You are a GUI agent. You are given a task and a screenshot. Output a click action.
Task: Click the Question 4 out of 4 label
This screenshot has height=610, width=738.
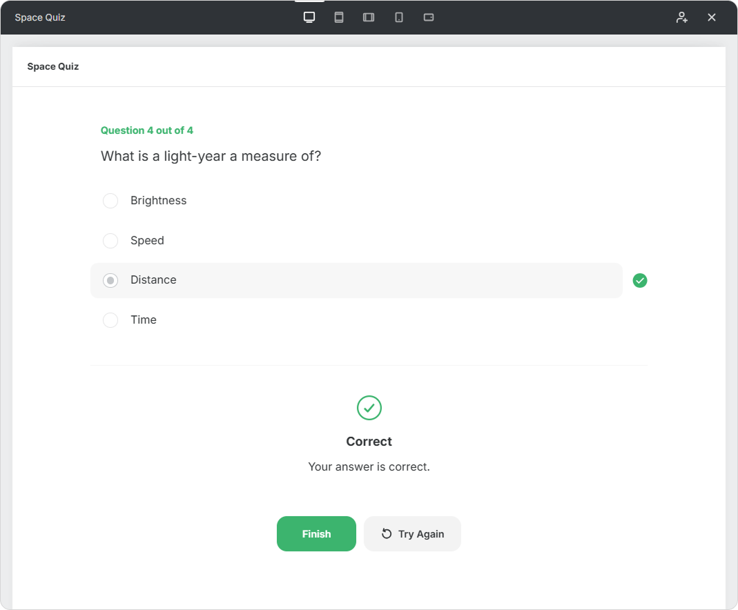pos(147,130)
